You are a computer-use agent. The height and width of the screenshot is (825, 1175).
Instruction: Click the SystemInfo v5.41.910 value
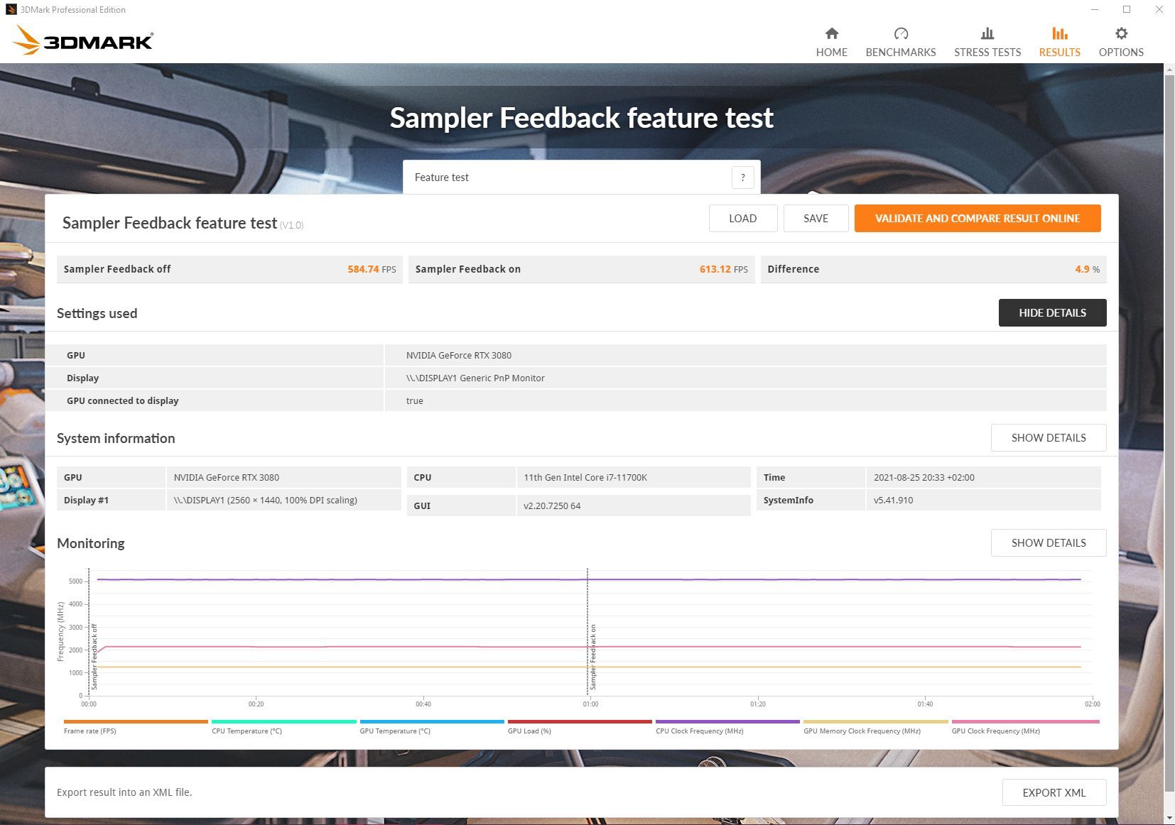pyautogui.click(x=894, y=500)
